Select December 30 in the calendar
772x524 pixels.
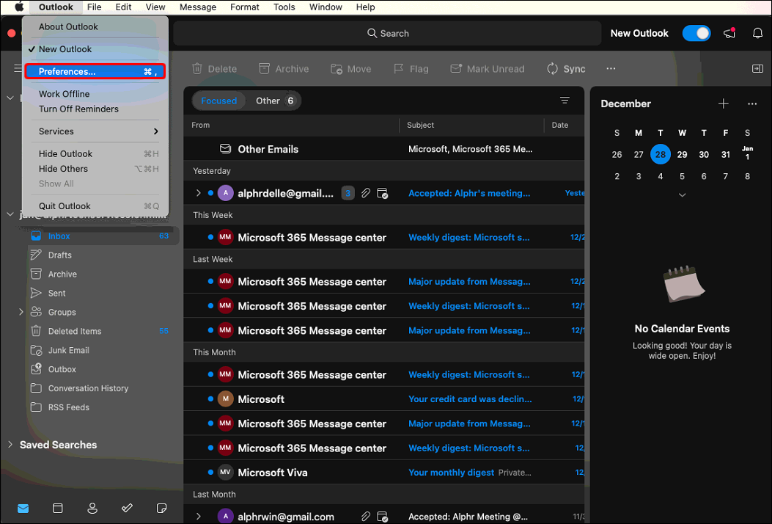pos(704,154)
